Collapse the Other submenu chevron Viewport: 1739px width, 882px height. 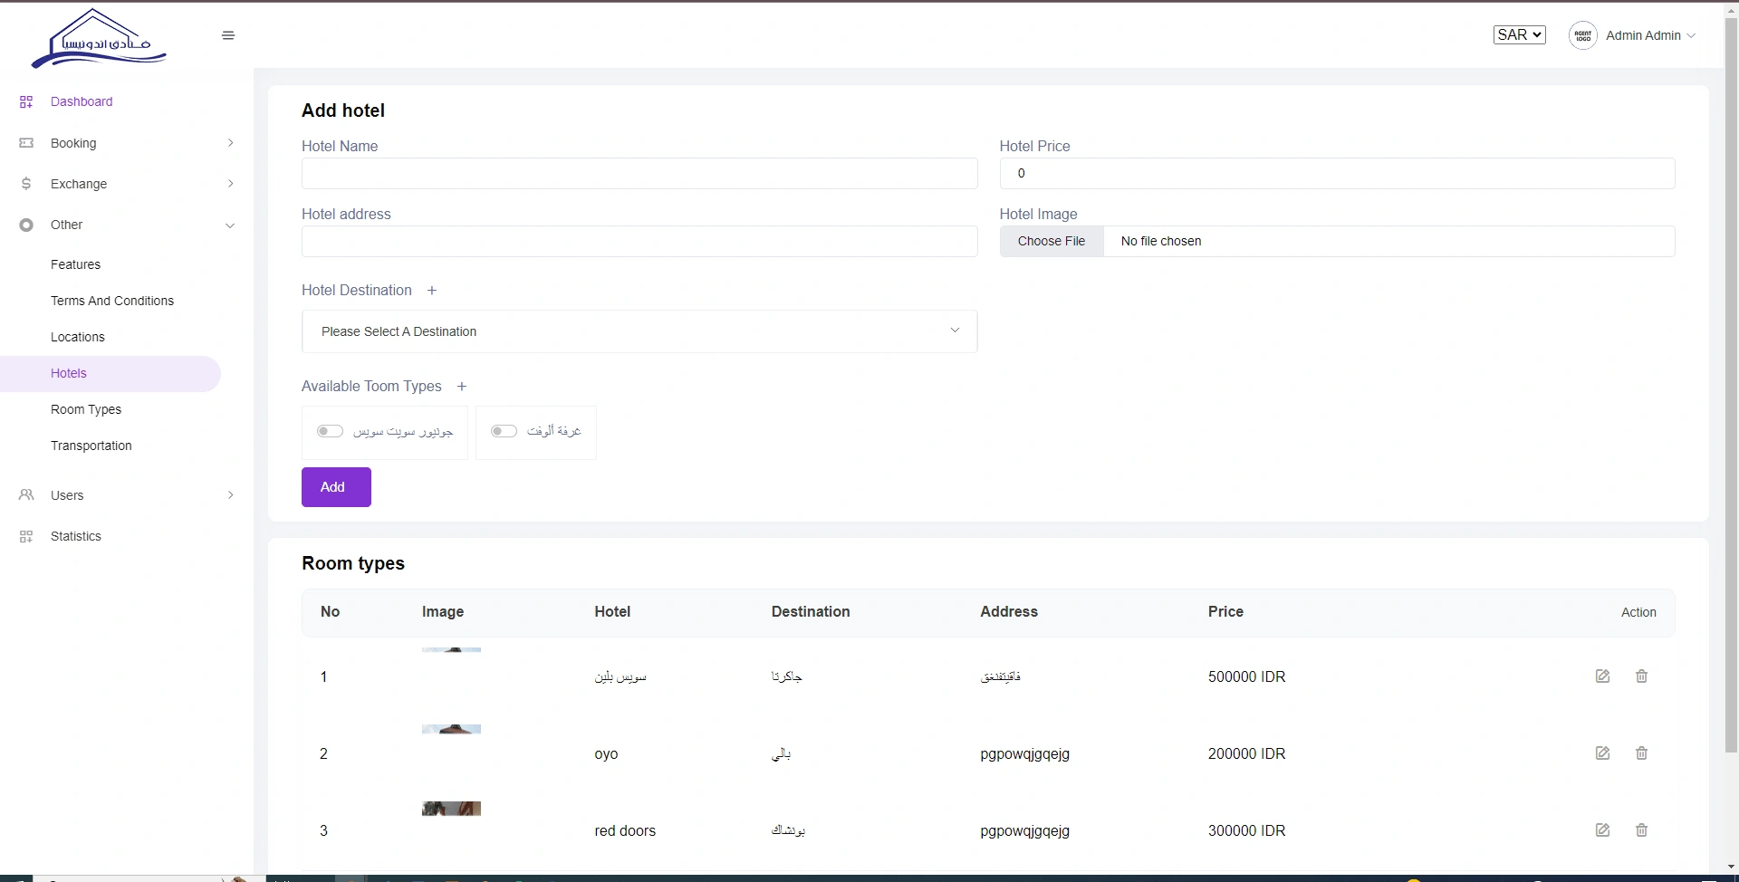(230, 225)
